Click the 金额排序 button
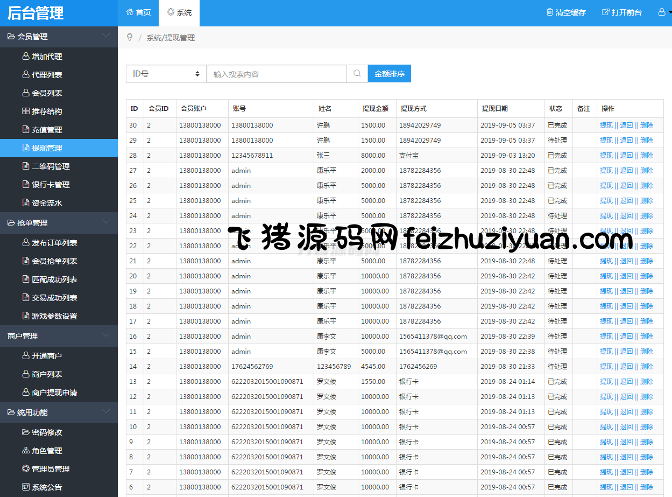Image resolution: width=672 pixels, height=497 pixels. [x=389, y=74]
